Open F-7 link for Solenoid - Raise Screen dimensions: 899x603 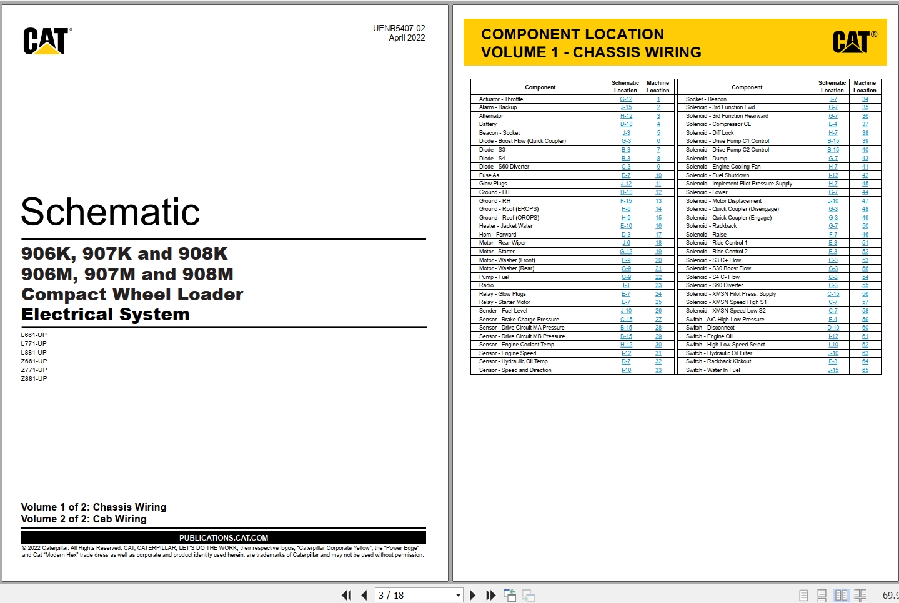point(833,235)
